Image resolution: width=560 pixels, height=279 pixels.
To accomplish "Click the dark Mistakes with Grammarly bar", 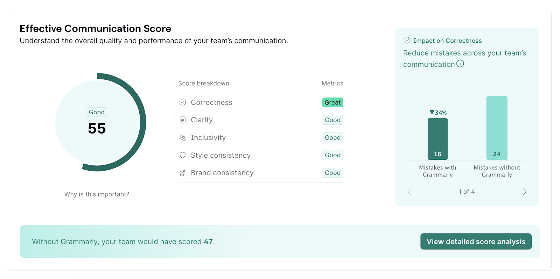I will point(437,138).
